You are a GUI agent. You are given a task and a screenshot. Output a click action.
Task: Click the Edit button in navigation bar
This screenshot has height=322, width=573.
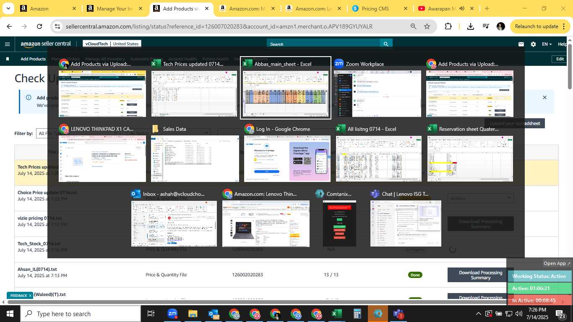point(560,59)
